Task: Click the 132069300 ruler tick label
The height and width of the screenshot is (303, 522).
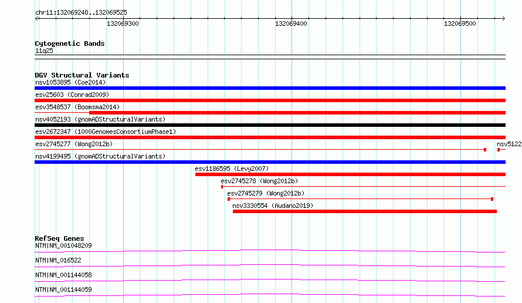Action: tap(123, 23)
